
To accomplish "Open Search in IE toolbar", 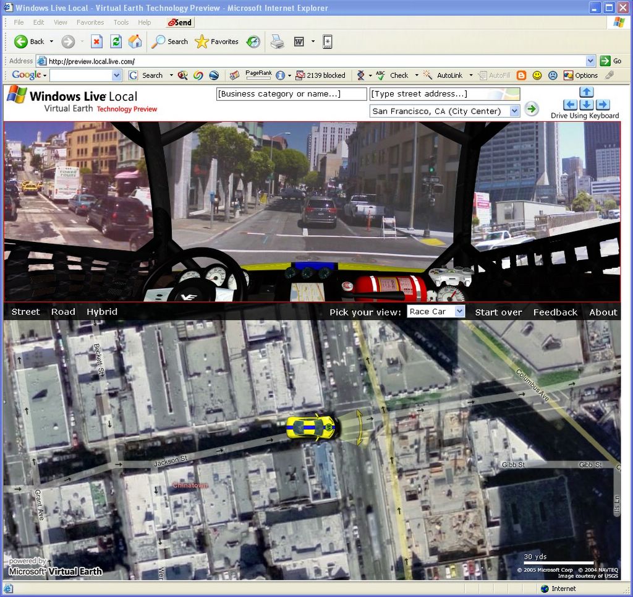I will [x=169, y=41].
